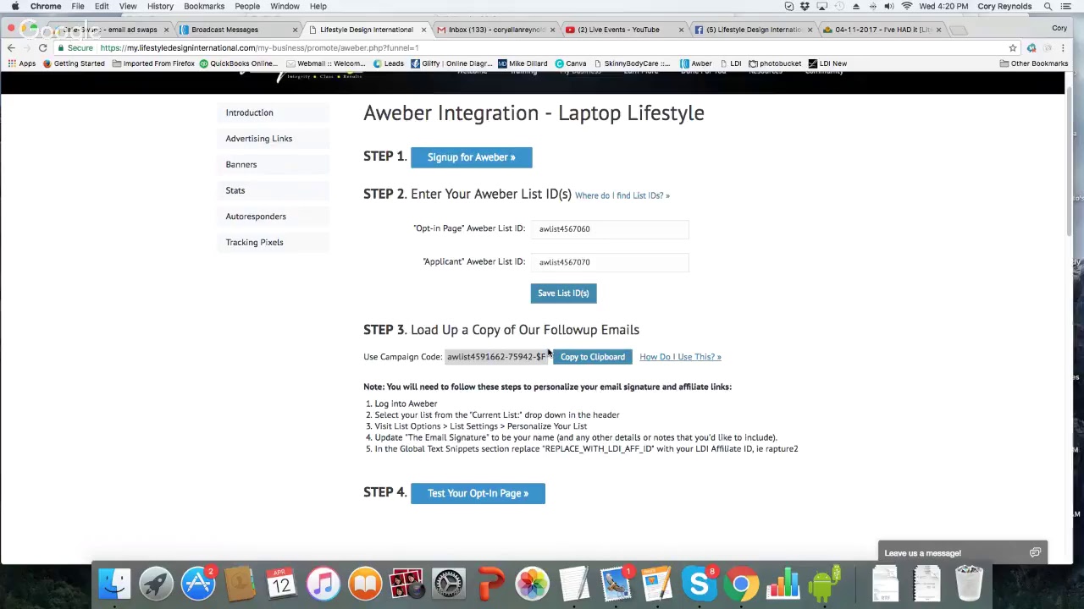Viewport: 1084px width, 609px height.
Task: Click Copy to Clipboard button
Action: pyautogui.click(x=592, y=357)
